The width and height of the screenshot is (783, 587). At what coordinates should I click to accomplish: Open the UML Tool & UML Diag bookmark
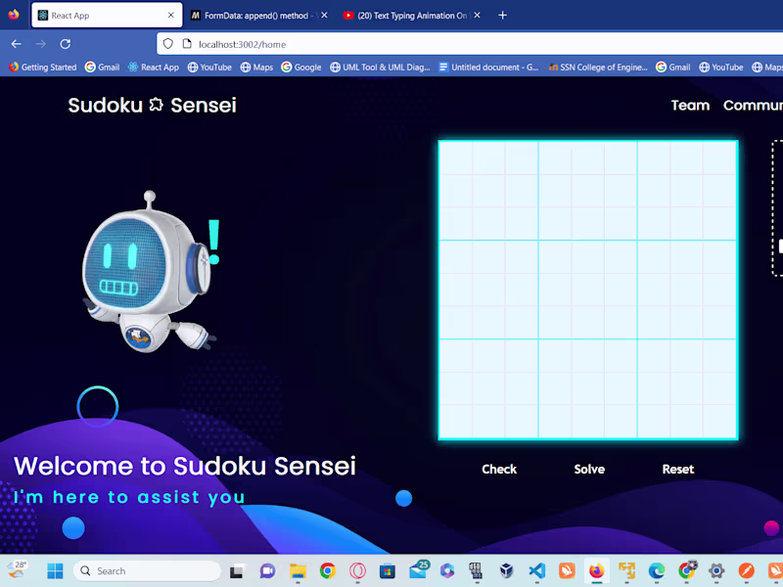(x=380, y=67)
